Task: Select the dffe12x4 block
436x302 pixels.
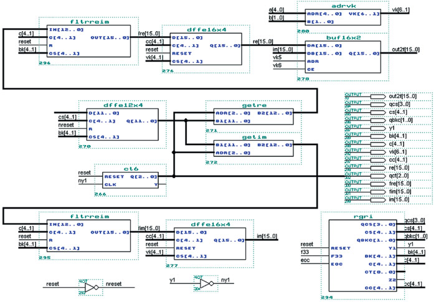Action: (122, 125)
